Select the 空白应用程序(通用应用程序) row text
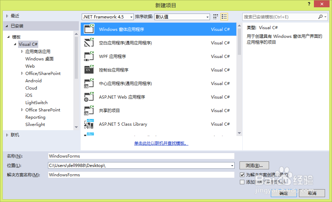Viewport: 332px width, 202px height. [x=125, y=43]
